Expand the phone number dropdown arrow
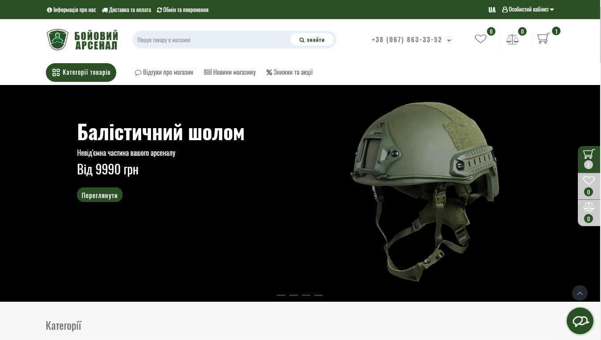601x340 pixels. (449, 40)
